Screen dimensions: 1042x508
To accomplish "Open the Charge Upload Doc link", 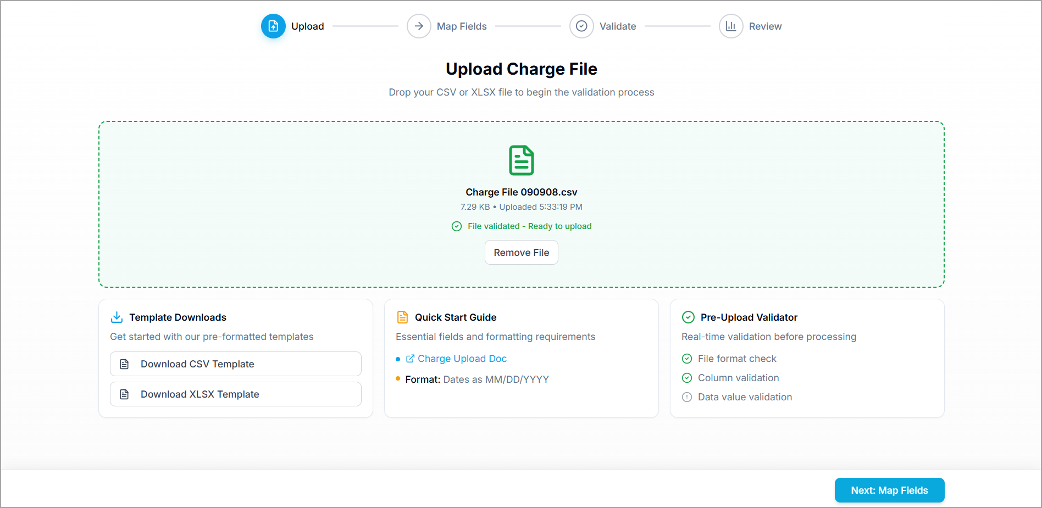I will pyautogui.click(x=462, y=359).
